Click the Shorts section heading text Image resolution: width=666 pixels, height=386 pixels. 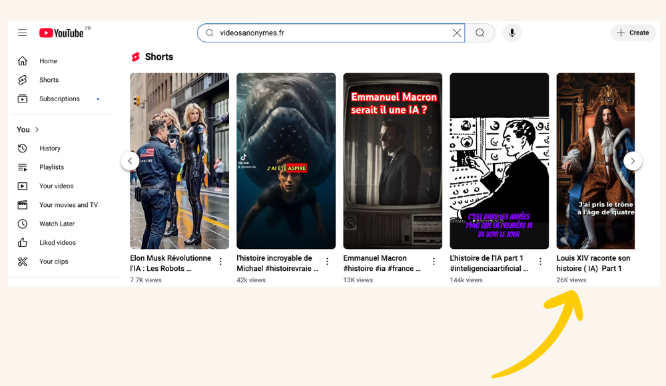159,57
